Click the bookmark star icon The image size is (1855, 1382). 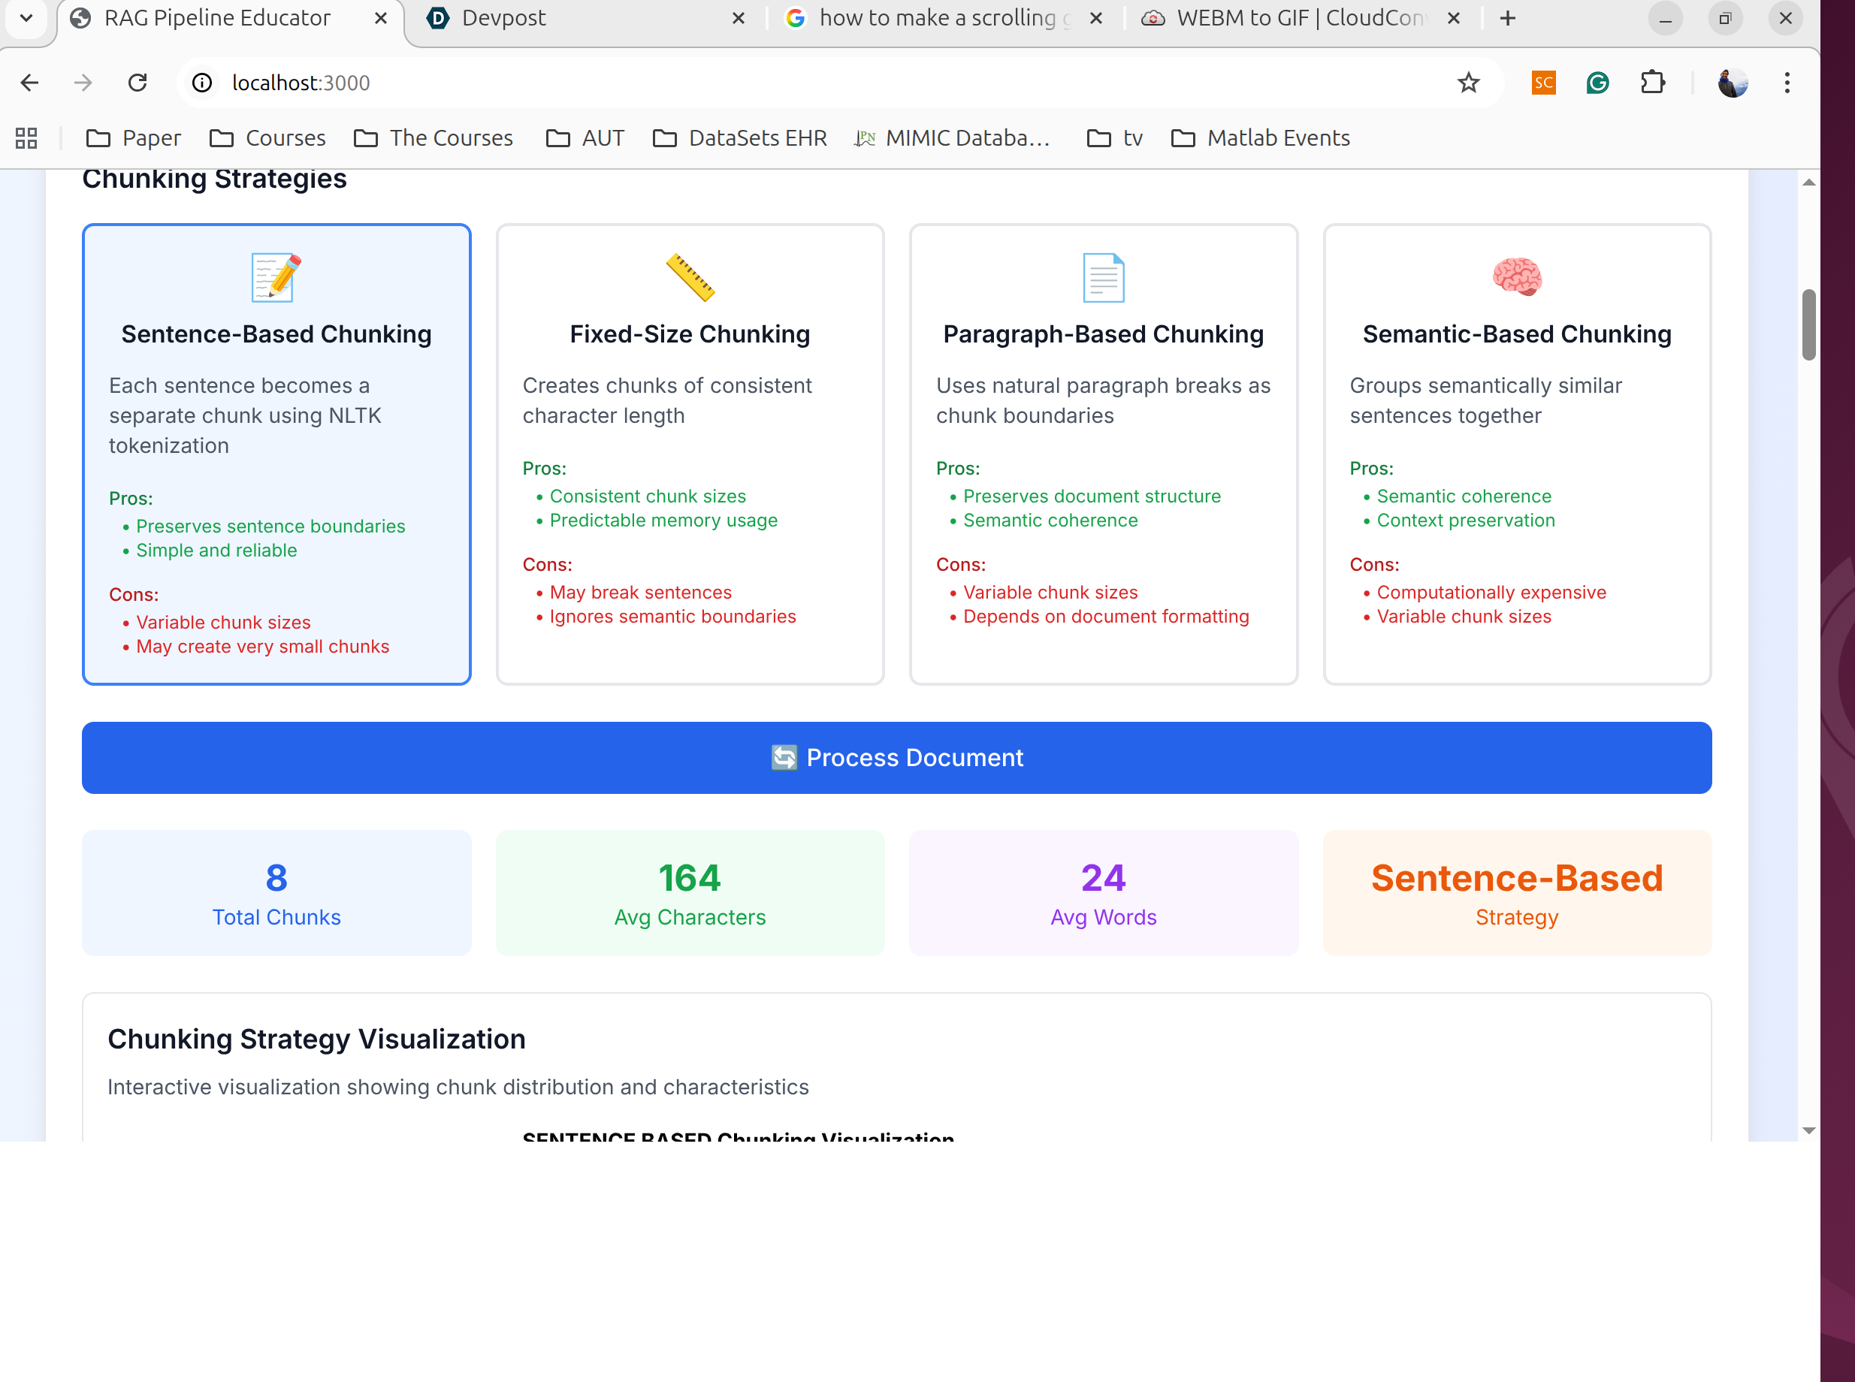coord(1468,83)
